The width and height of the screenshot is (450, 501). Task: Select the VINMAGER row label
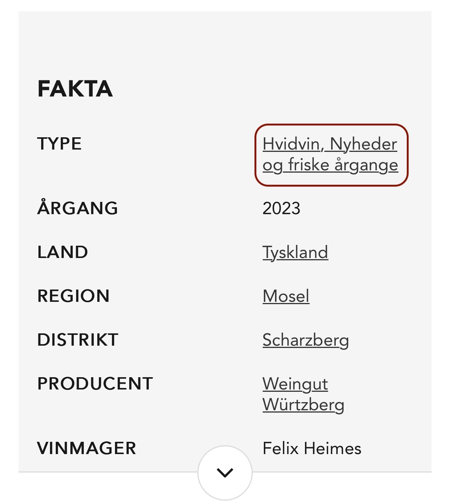coord(87,448)
